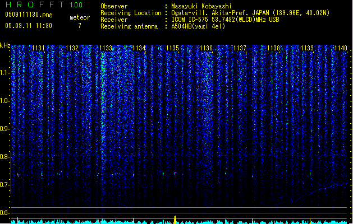This screenshot has width=353, height=224.
Task: Select the filename 0509111130.png
Action: (29, 15)
